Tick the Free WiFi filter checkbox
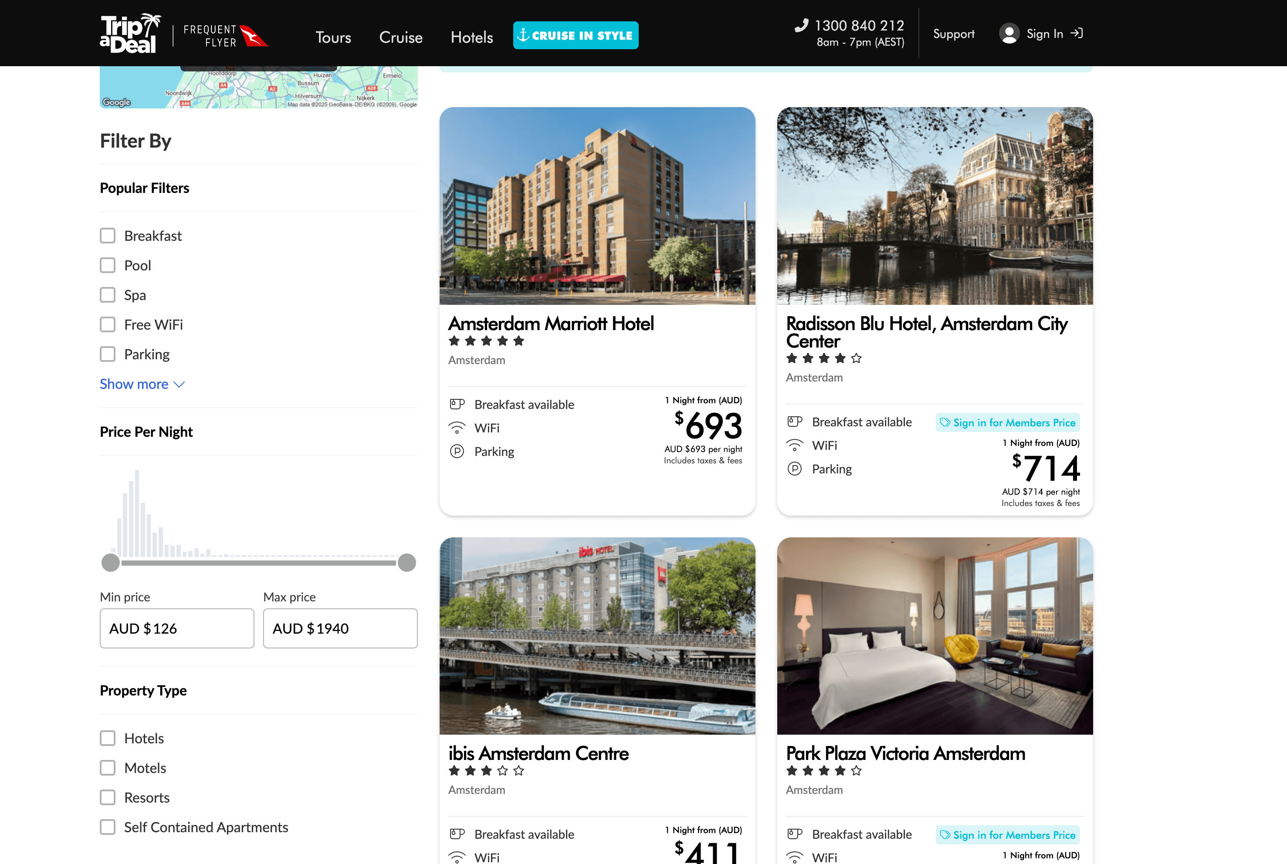The image size is (1287, 864). click(x=108, y=324)
